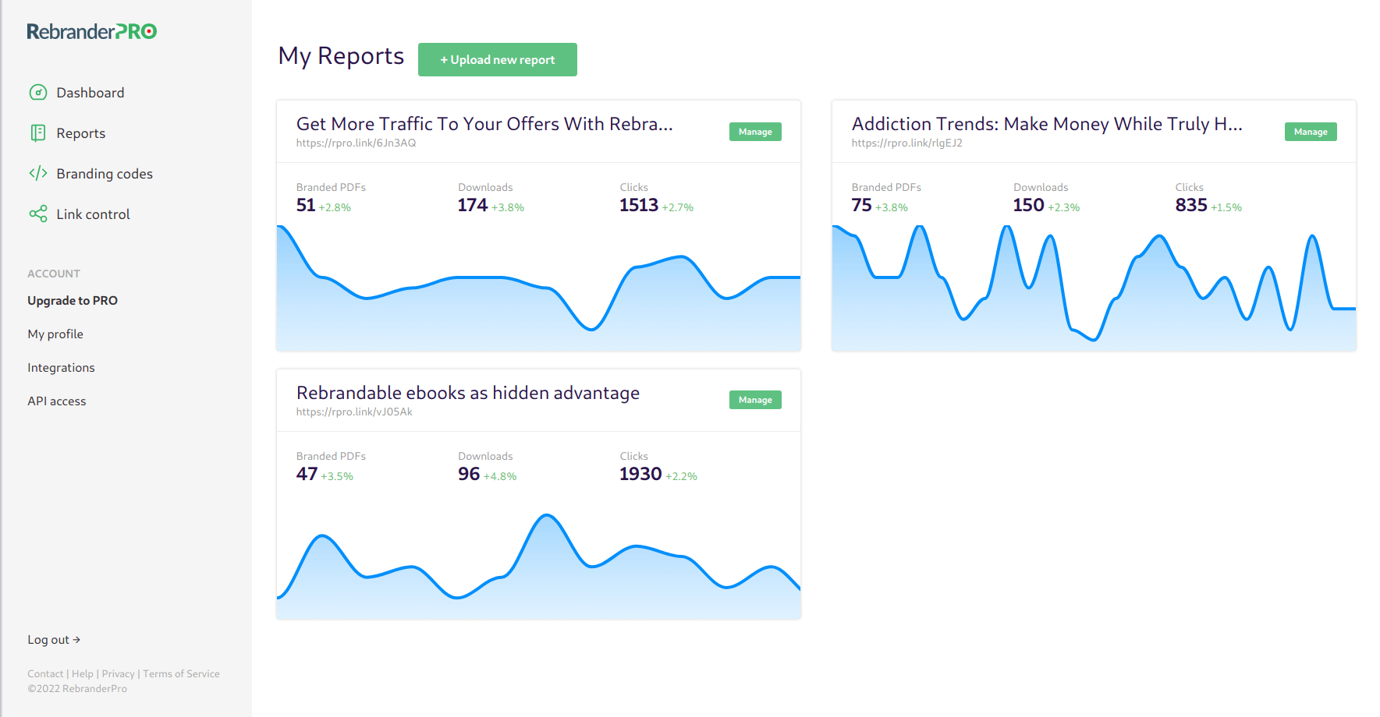Open My profile settings

(x=55, y=334)
